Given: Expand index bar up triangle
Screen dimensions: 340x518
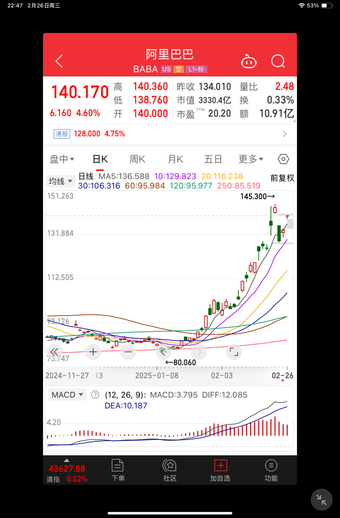Looking at the screenshot, I should (66, 460).
